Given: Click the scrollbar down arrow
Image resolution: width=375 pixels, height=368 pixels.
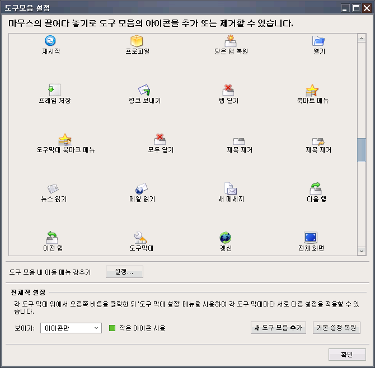Looking at the screenshot, I should [x=362, y=251].
